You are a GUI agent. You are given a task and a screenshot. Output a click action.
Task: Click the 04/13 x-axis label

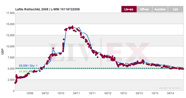(139, 93)
